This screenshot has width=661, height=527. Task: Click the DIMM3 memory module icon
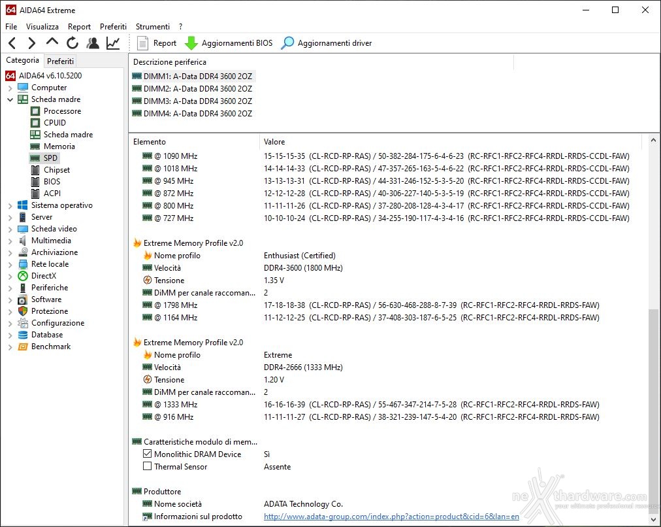click(137, 101)
